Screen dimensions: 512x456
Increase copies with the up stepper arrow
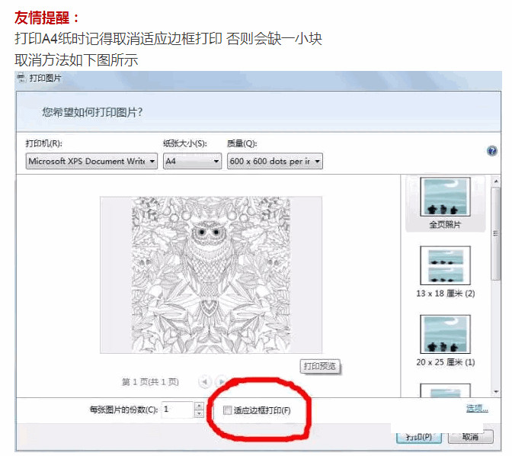click(199, 406)
